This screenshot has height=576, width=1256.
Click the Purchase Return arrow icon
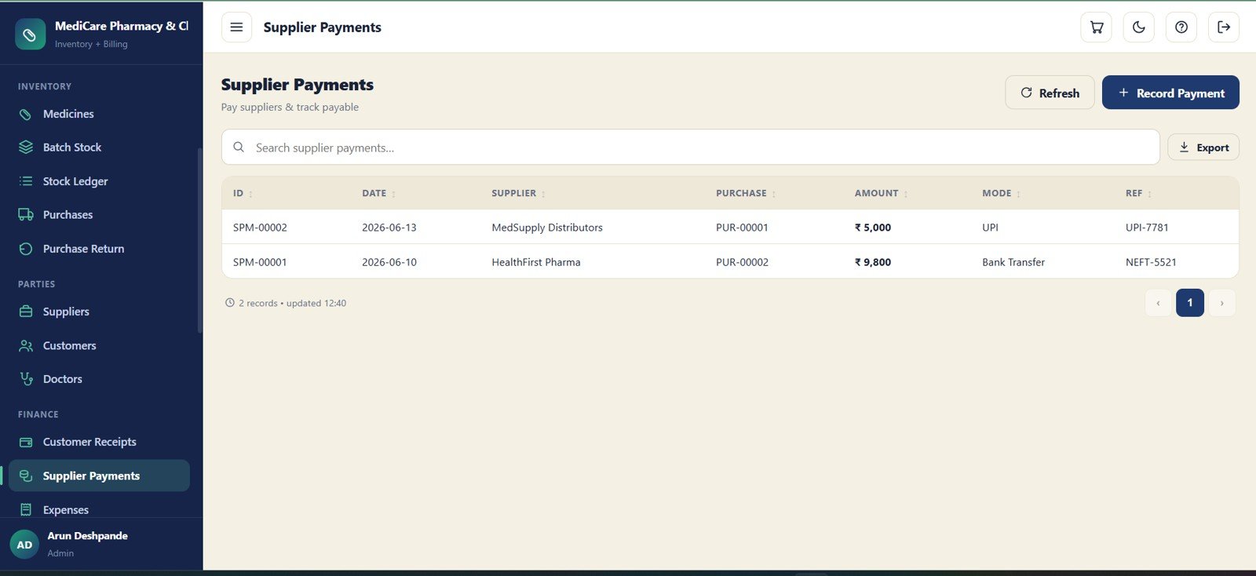(x=26, y=249)
